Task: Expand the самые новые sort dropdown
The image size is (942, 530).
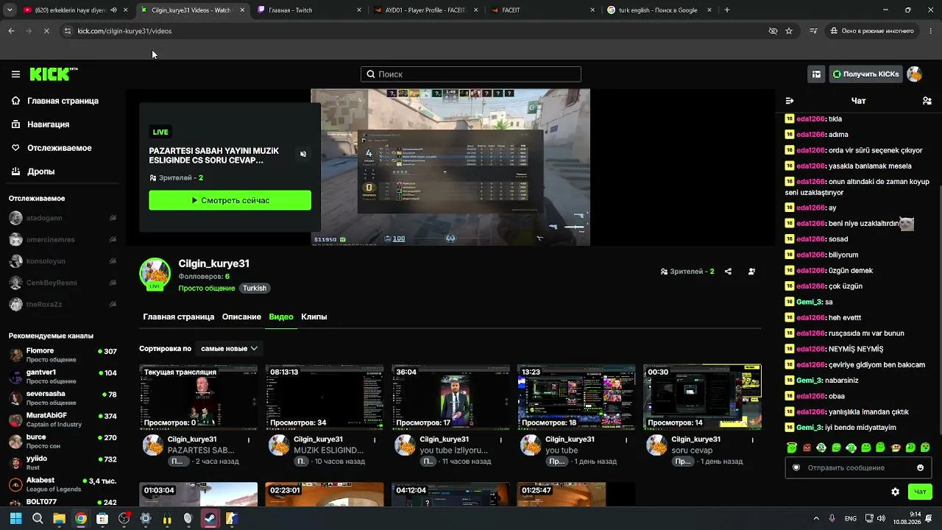Action: coord(229,348)
